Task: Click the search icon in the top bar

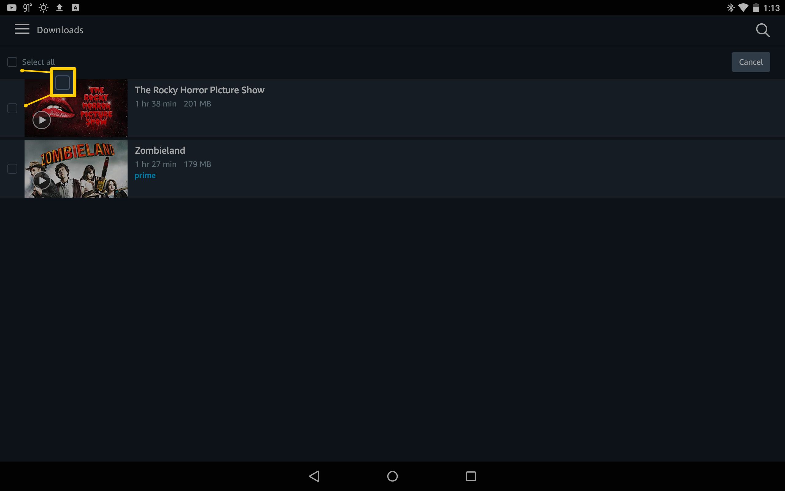Action: tap(763, 30)
